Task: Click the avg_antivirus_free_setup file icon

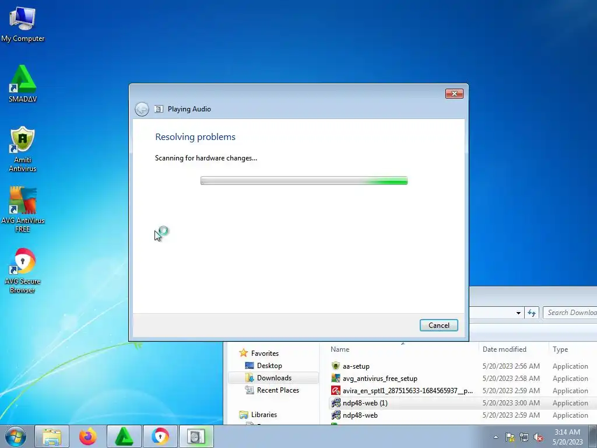Action: click(x=335, y=378)
